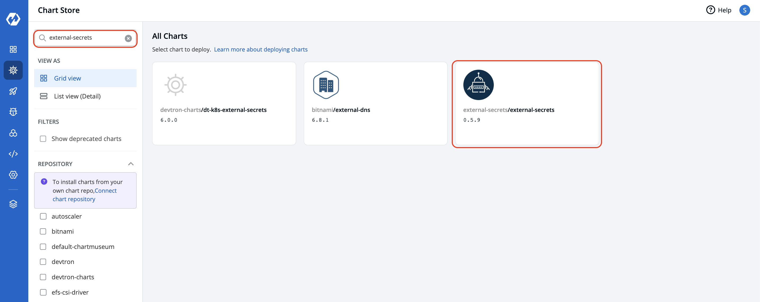Select the highlighted Chart Store helm icon
The image size is (760, 302).
pos(13,70)
